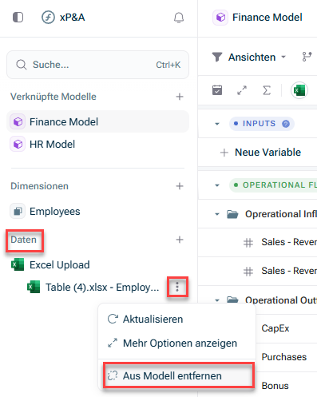317x397 pixels.
Task: Add a data source with the Daten plus icon
Action: coord(180,240)
